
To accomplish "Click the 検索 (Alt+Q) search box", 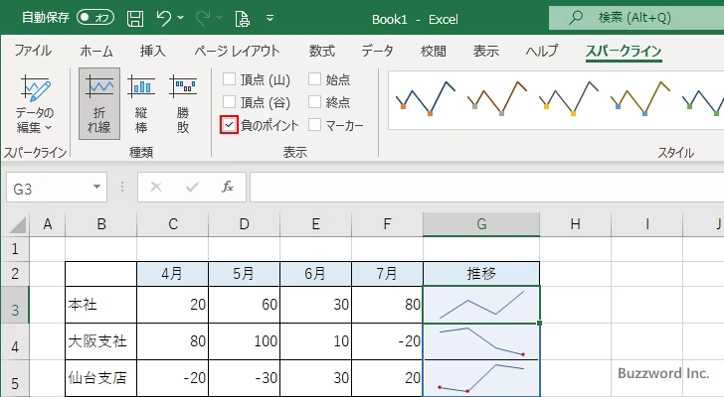I will (636, 18).
